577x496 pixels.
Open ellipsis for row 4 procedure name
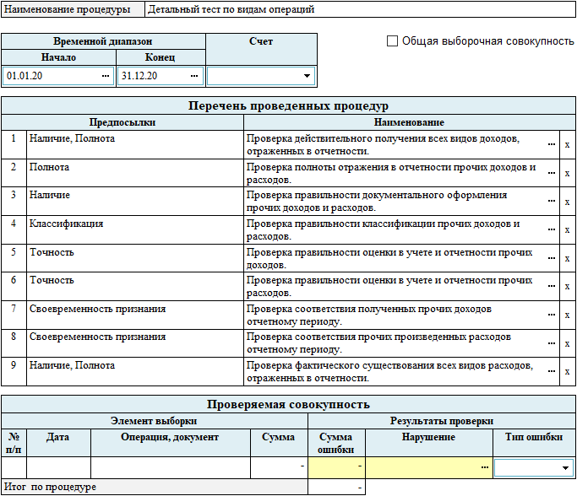(x=552, y=229)
